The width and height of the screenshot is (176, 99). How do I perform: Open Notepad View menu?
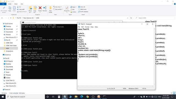coord(92,27)
